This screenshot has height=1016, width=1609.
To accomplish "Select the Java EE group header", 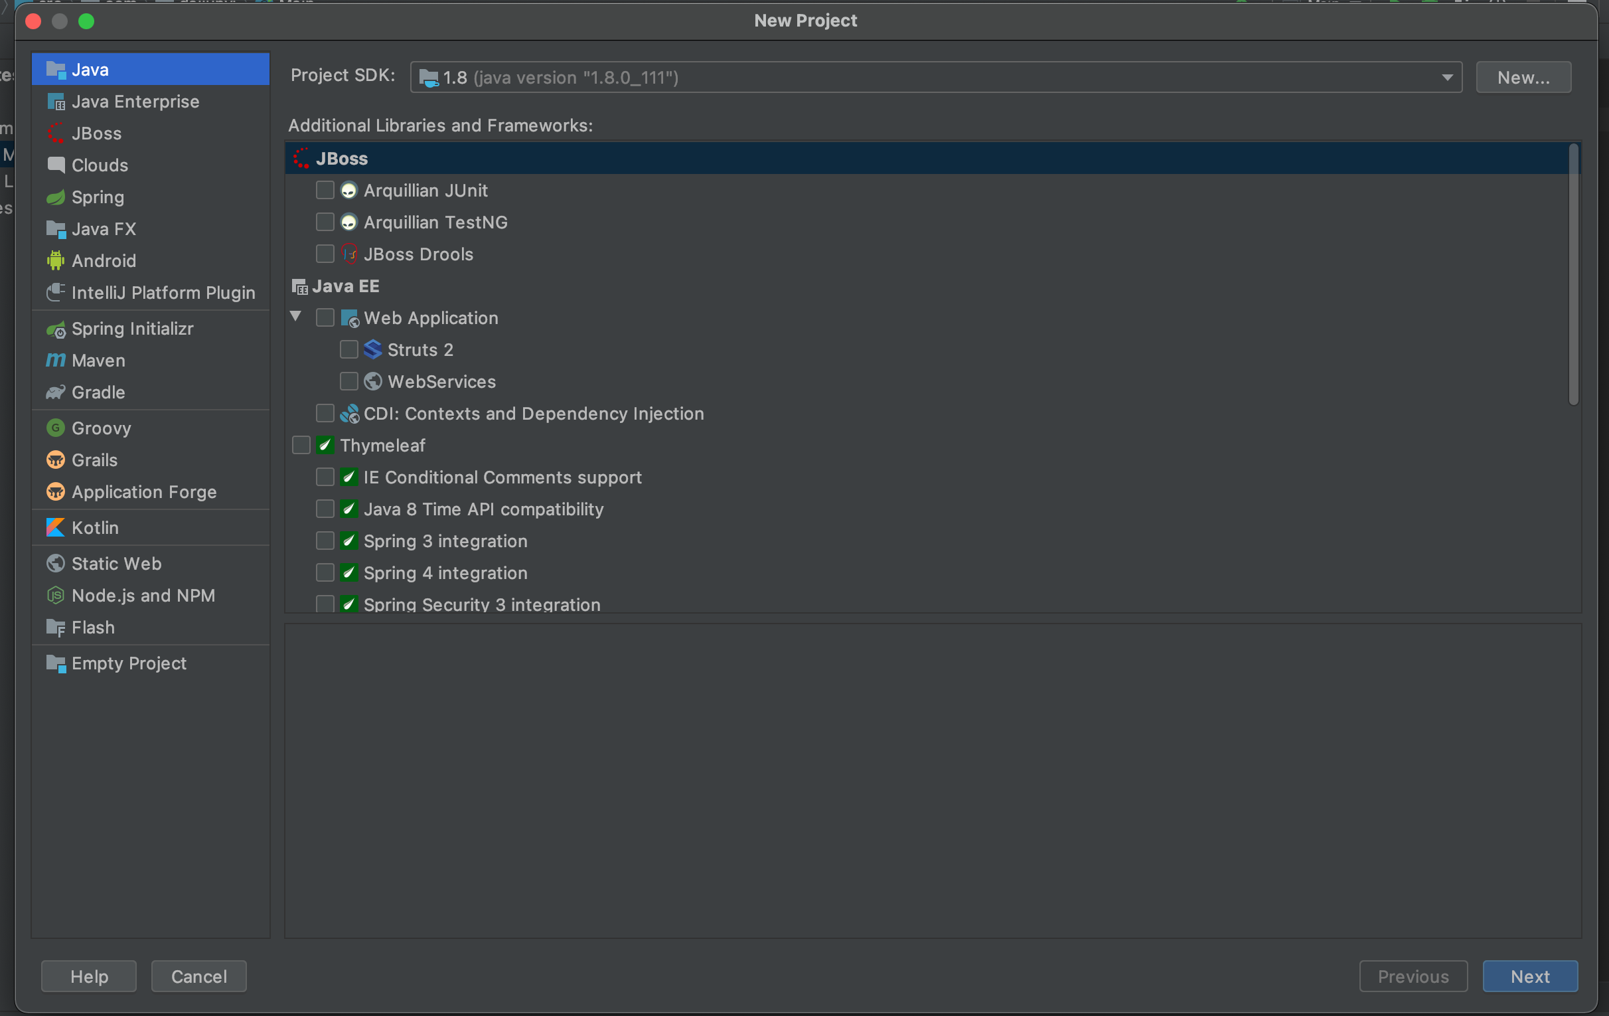I will point(335,286).
